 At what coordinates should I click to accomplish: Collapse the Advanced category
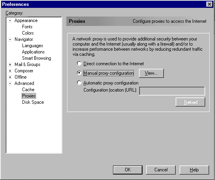click(x=10, y=83)
